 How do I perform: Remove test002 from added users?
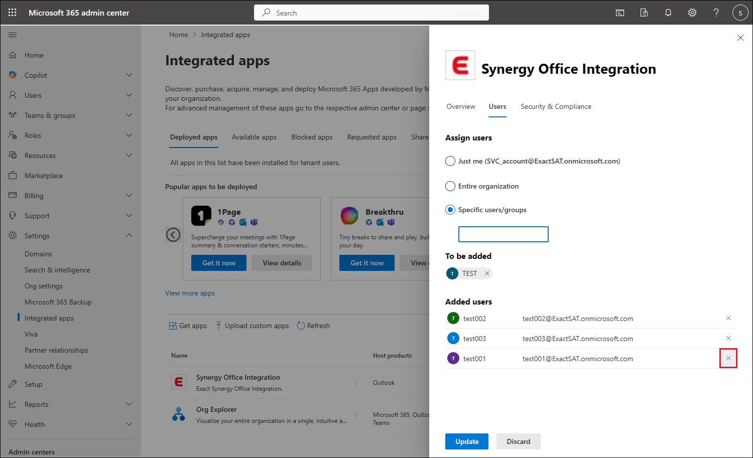point(728,318)
